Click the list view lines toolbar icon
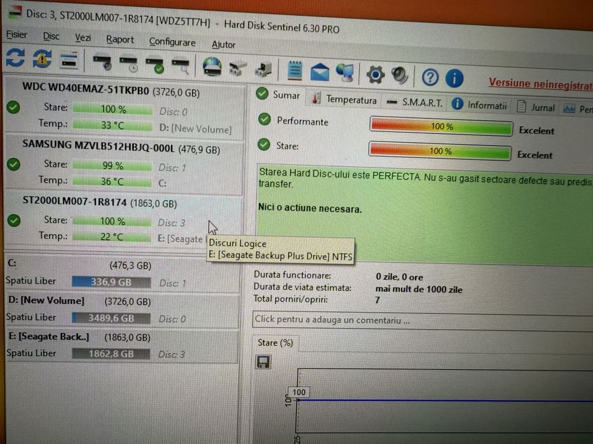The height and width of the screenshot is (444, 593). pyautogui.click(x=69, y=61)
